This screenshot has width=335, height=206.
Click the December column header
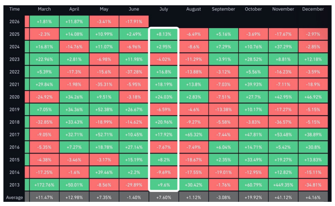click(313, 9)
